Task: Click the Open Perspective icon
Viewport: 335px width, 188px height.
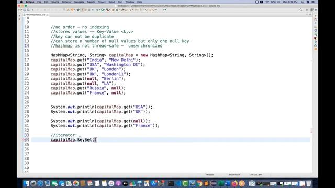Action: [307, 10]
